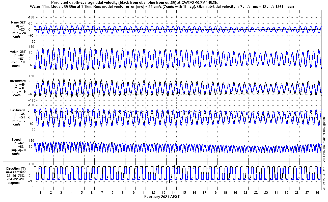The width and height of the screenshot is (328, 202).
Task: Click the '|m| =57' value label
Action: coord(19,59)
